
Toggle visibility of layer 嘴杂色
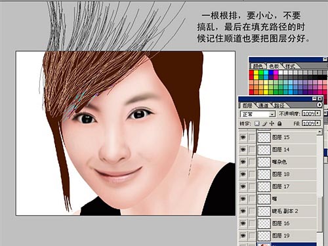click(243, 161)
